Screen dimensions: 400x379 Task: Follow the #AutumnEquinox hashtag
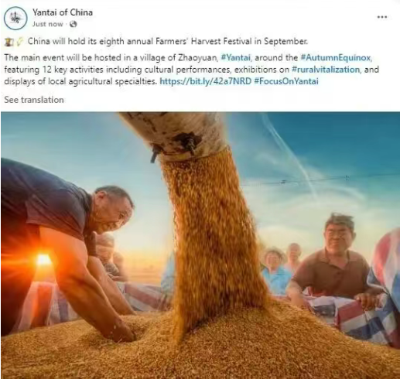pyautogui.click(x=336, y=57)
